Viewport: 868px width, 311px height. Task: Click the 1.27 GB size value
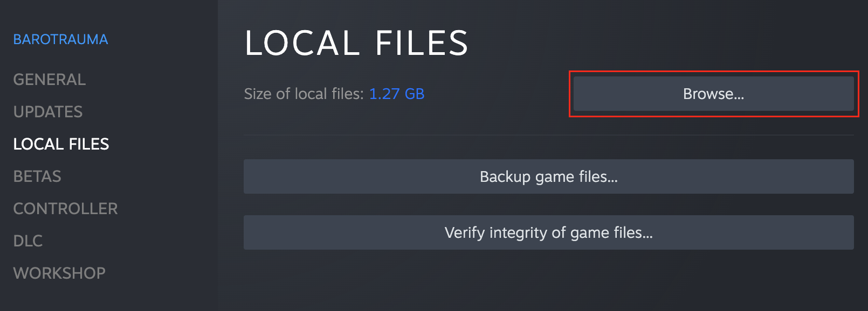(x=396, y=94)
